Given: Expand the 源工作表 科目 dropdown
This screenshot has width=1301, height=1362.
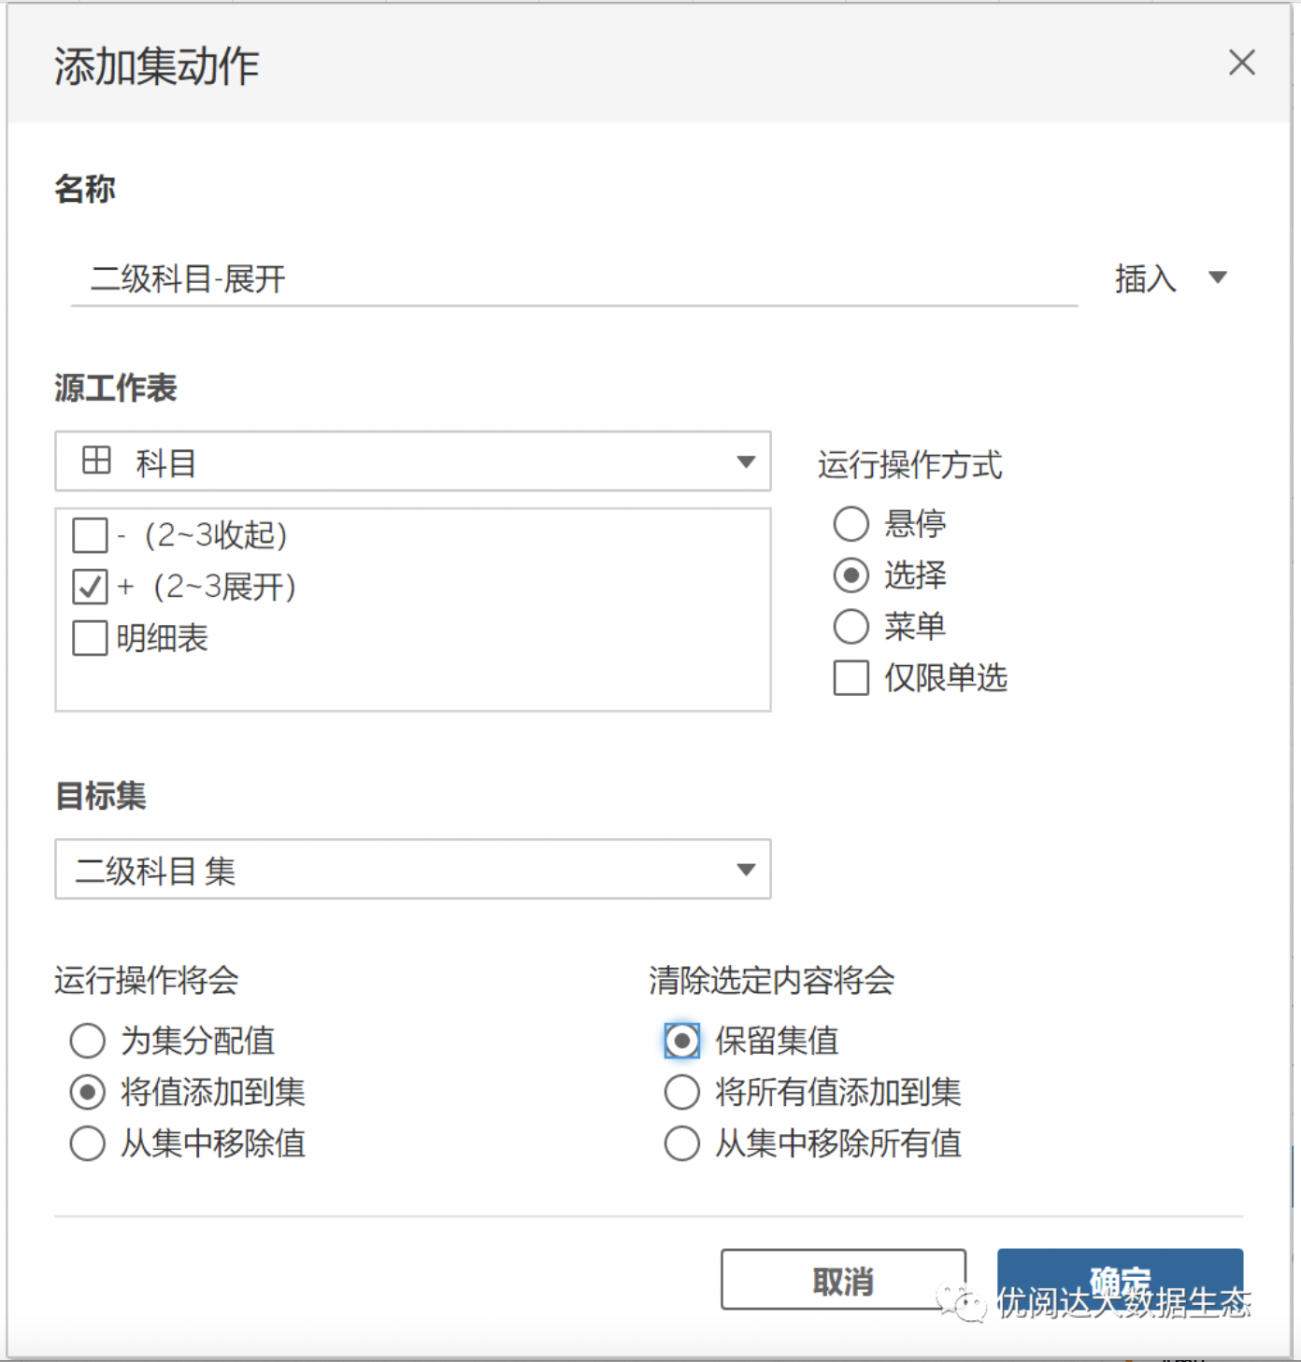Looking at the screenshot, I should click(745, 461).
